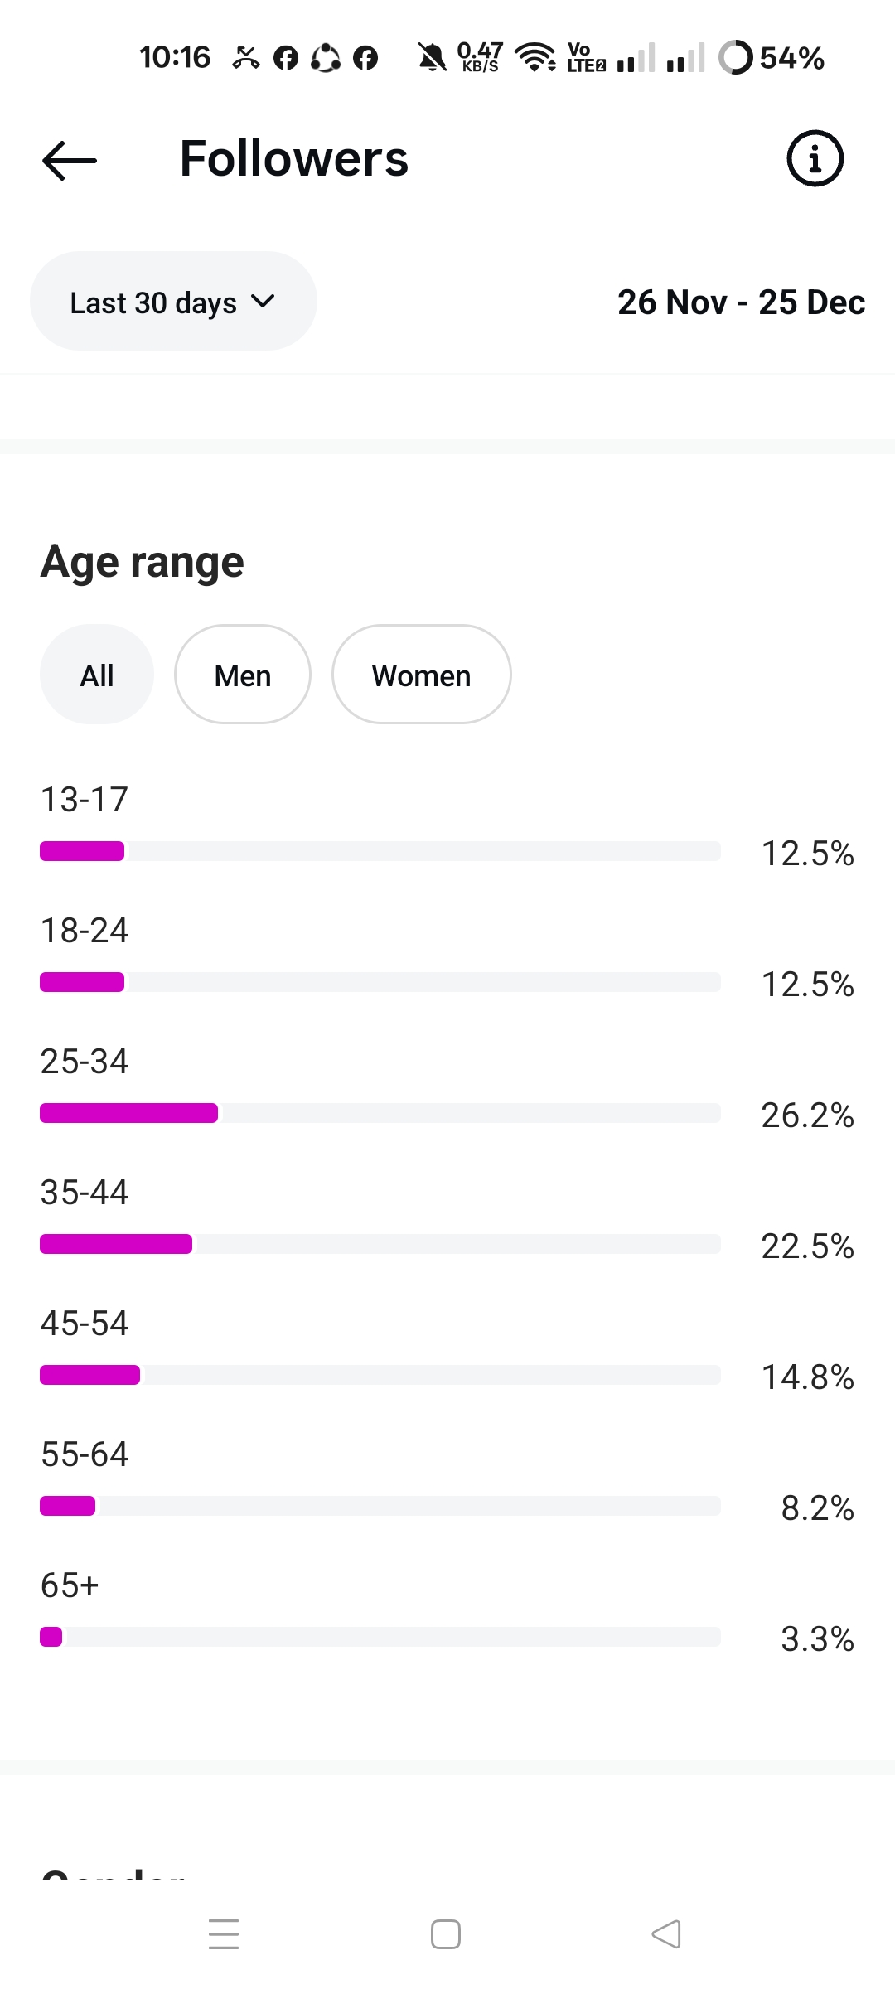
Task: Click the chevron beside Last 30 days
Action: (263, 301)
